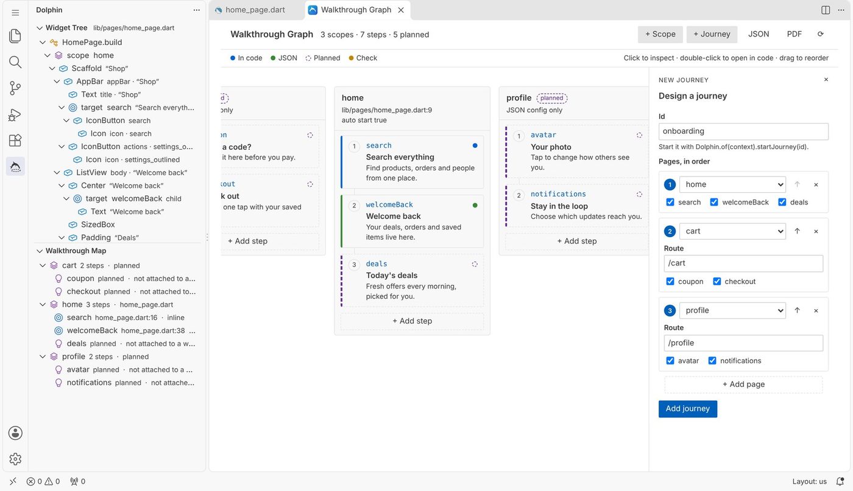Image resolution: width=853 pixels, height=491 pixels.
Task: Click the /profile route input field
Action: click(743, 343)
